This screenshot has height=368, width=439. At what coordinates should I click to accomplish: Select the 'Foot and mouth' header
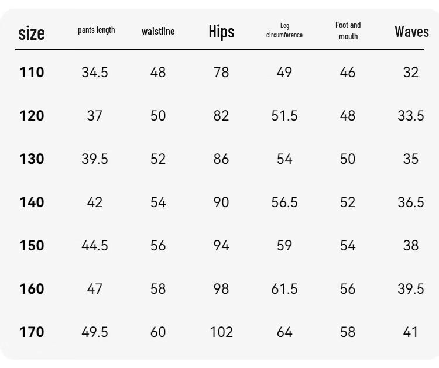(x=348, y=30)
